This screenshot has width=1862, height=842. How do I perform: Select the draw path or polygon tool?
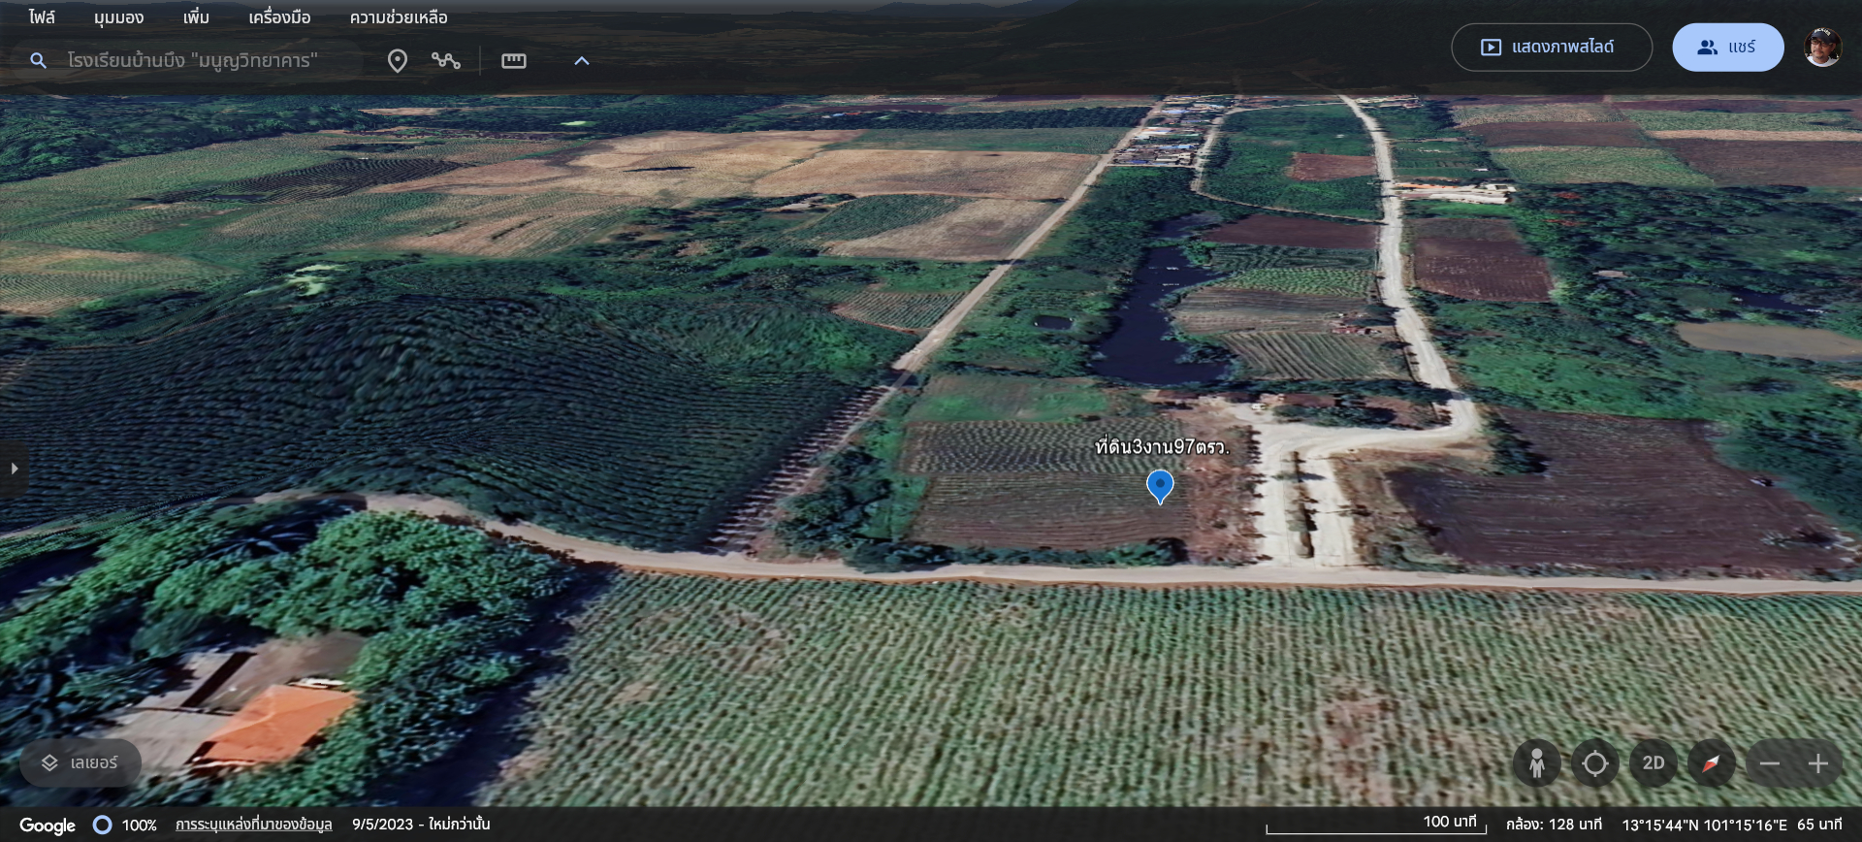[446, 60]
